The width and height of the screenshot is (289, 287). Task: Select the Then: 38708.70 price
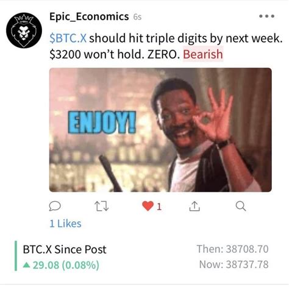point(232,249)
